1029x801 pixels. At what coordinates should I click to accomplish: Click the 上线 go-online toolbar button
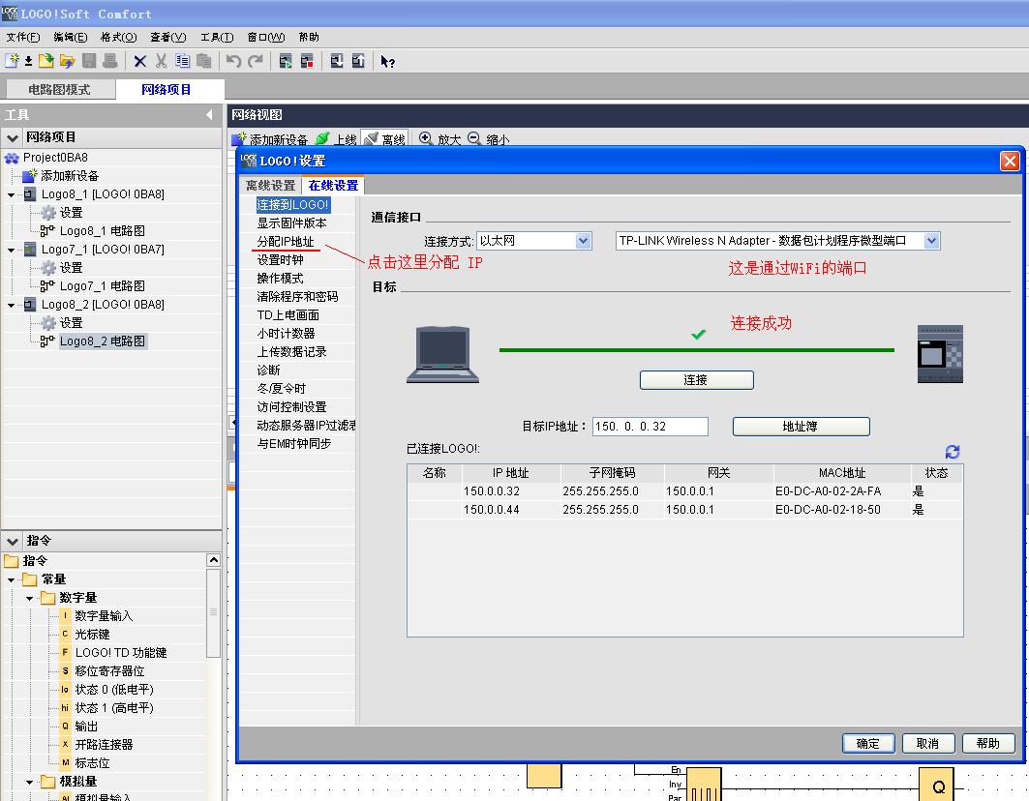coord(335,139)
